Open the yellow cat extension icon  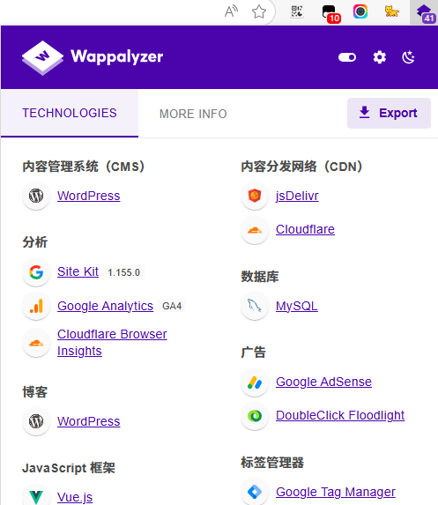(391, 11)
